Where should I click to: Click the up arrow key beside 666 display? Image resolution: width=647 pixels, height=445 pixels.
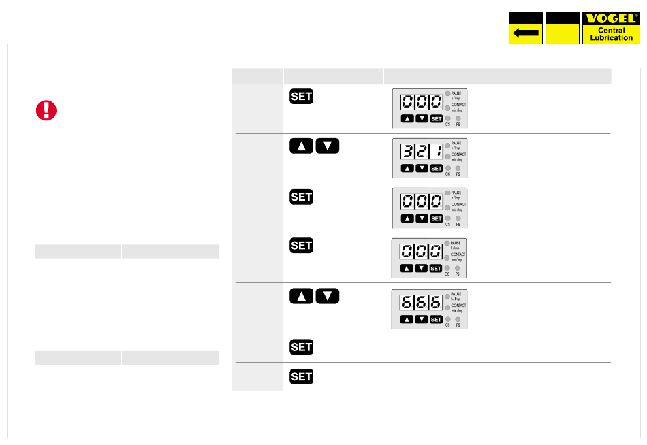click(x=301, y=296)
